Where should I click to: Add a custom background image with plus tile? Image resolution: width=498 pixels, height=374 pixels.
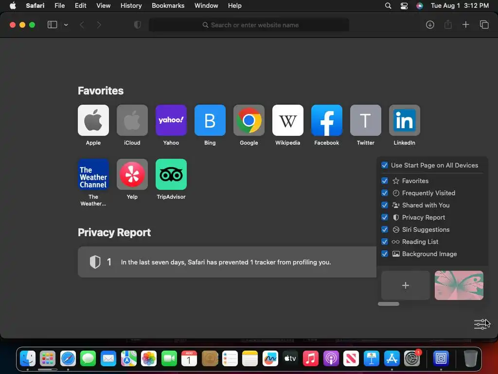click(x=405, y=285)
